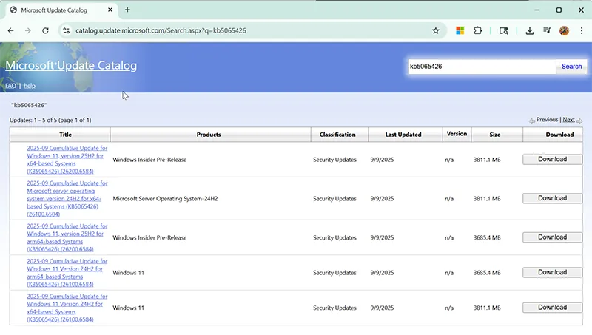Click the Next page arrow icon
The height and width of the screenshot is (335, 592).
click(579, 121)
